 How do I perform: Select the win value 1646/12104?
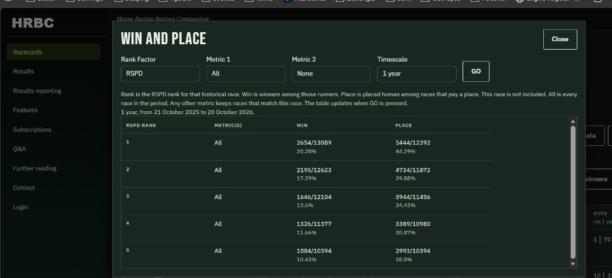314,197
